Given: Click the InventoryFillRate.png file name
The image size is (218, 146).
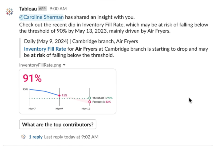Looking at the screenshot, I should pos(40,65).
